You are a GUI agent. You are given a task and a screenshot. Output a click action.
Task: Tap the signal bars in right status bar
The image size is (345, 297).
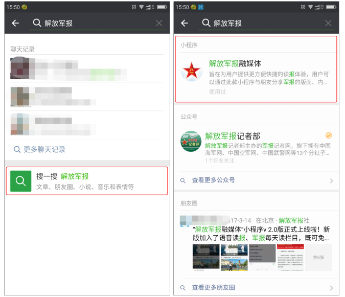pyautogui.click(x=319, y=7)
